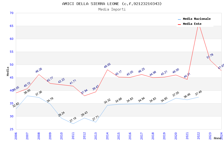Select the Media Nazionale legend label
The width and height of the screenshot is (224, 145).
point(197,19)
